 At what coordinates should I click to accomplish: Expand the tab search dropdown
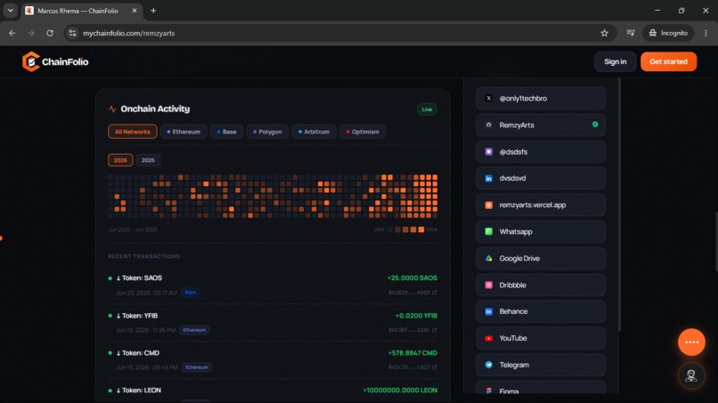10,11
